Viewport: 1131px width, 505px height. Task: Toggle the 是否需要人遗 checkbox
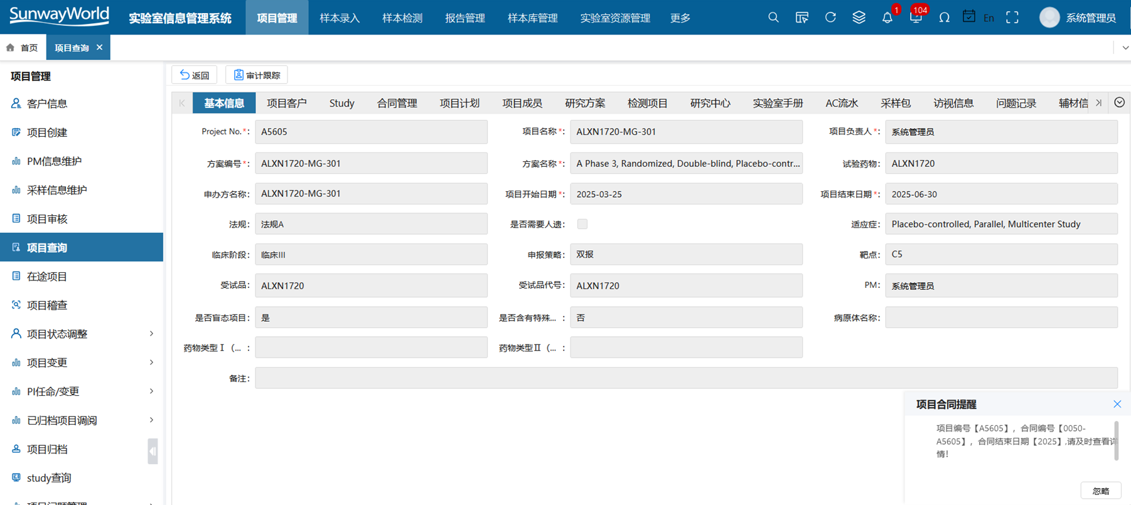(582, 224)
